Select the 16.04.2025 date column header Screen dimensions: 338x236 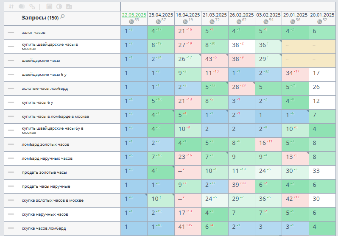tap(188, 15)
